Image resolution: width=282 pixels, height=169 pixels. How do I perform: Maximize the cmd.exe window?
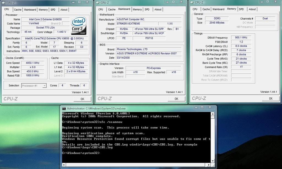(x=202, y=107)
